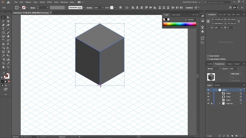Select the Direct Selection tool
Viewport: 246px width, 138px height.
pos(8,17)
